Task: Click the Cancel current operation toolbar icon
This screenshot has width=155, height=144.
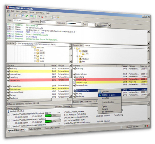Action: pos(39,17)
